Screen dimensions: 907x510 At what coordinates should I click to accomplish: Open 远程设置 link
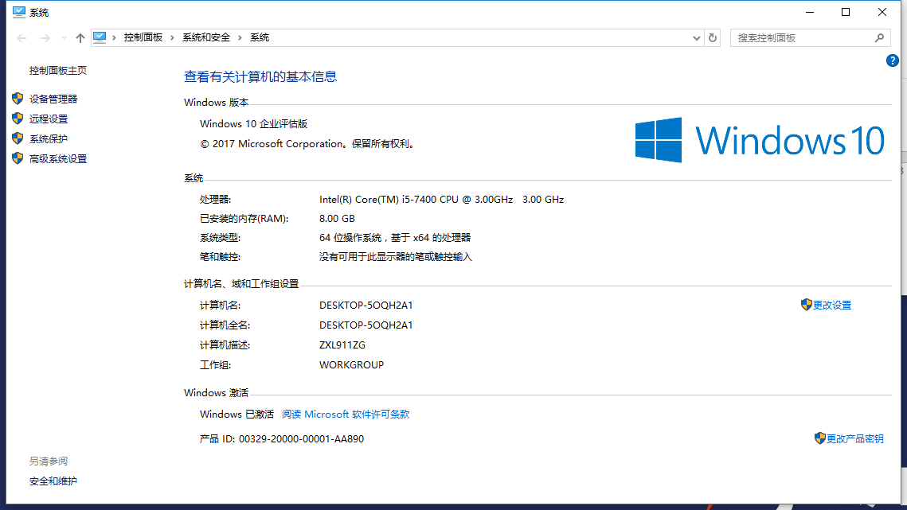point(49,119)
